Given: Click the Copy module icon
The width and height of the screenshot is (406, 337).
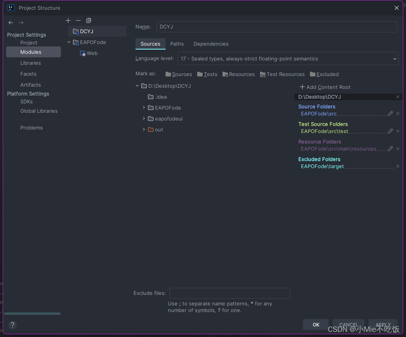Looking at the screenshot, I should [88, 20].
